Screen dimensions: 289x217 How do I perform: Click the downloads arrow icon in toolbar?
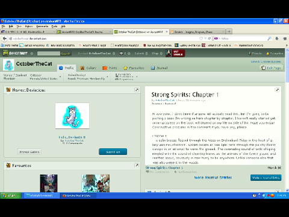[277, 39]
